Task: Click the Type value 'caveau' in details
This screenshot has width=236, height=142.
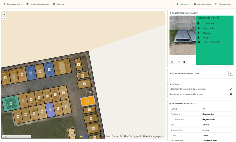Action: (205, 125)
